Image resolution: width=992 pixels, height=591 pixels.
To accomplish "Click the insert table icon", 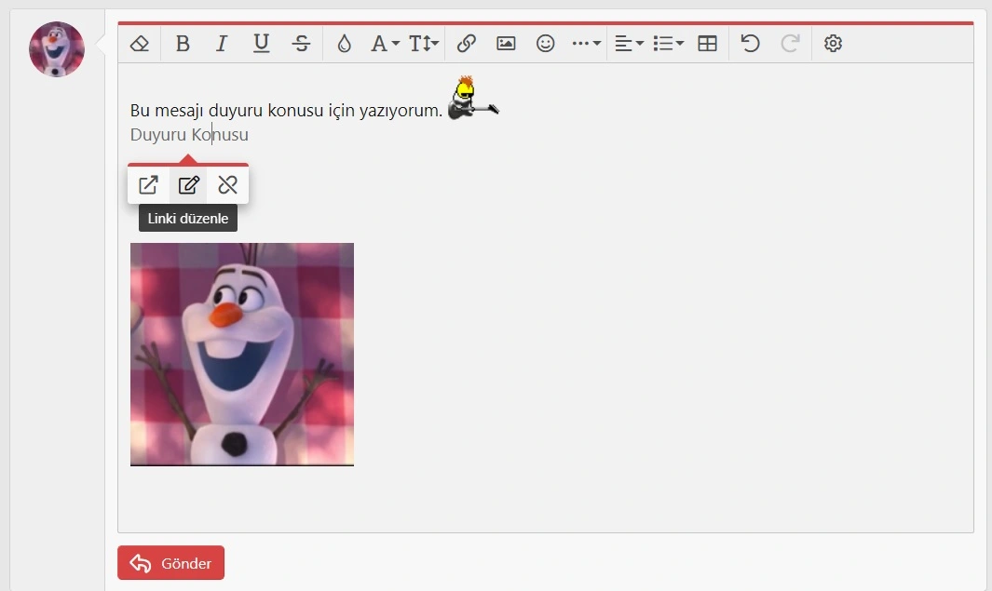I will [707, 44].
